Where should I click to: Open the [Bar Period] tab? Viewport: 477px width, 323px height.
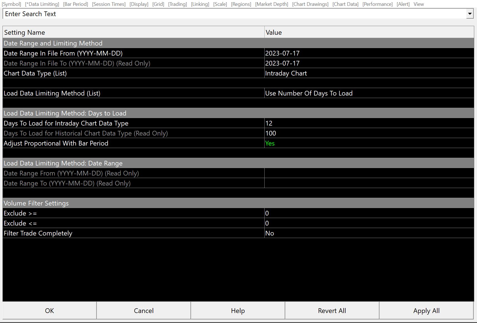(76, 4)
